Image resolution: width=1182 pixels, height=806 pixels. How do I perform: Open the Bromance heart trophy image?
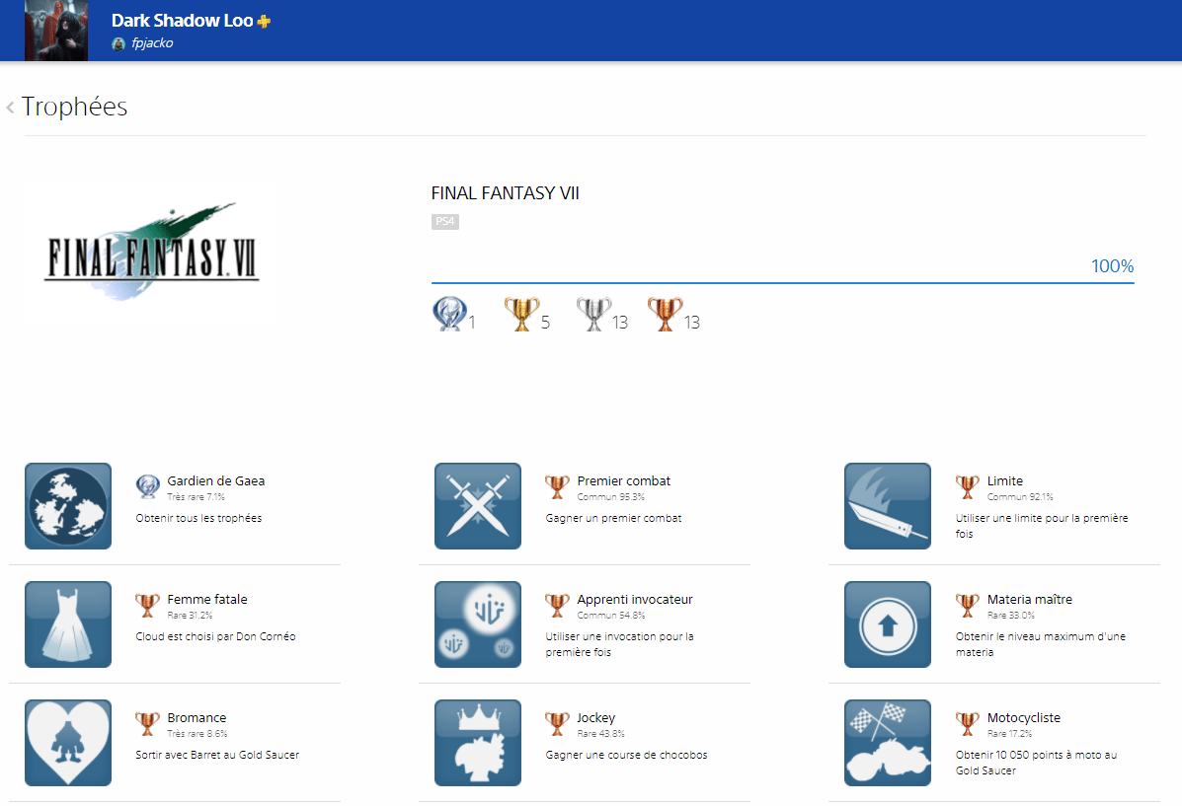point(68,743)
